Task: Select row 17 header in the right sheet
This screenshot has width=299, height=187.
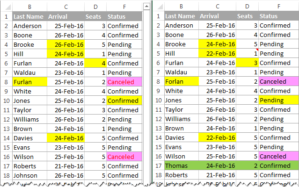Action: click(159, 165)
